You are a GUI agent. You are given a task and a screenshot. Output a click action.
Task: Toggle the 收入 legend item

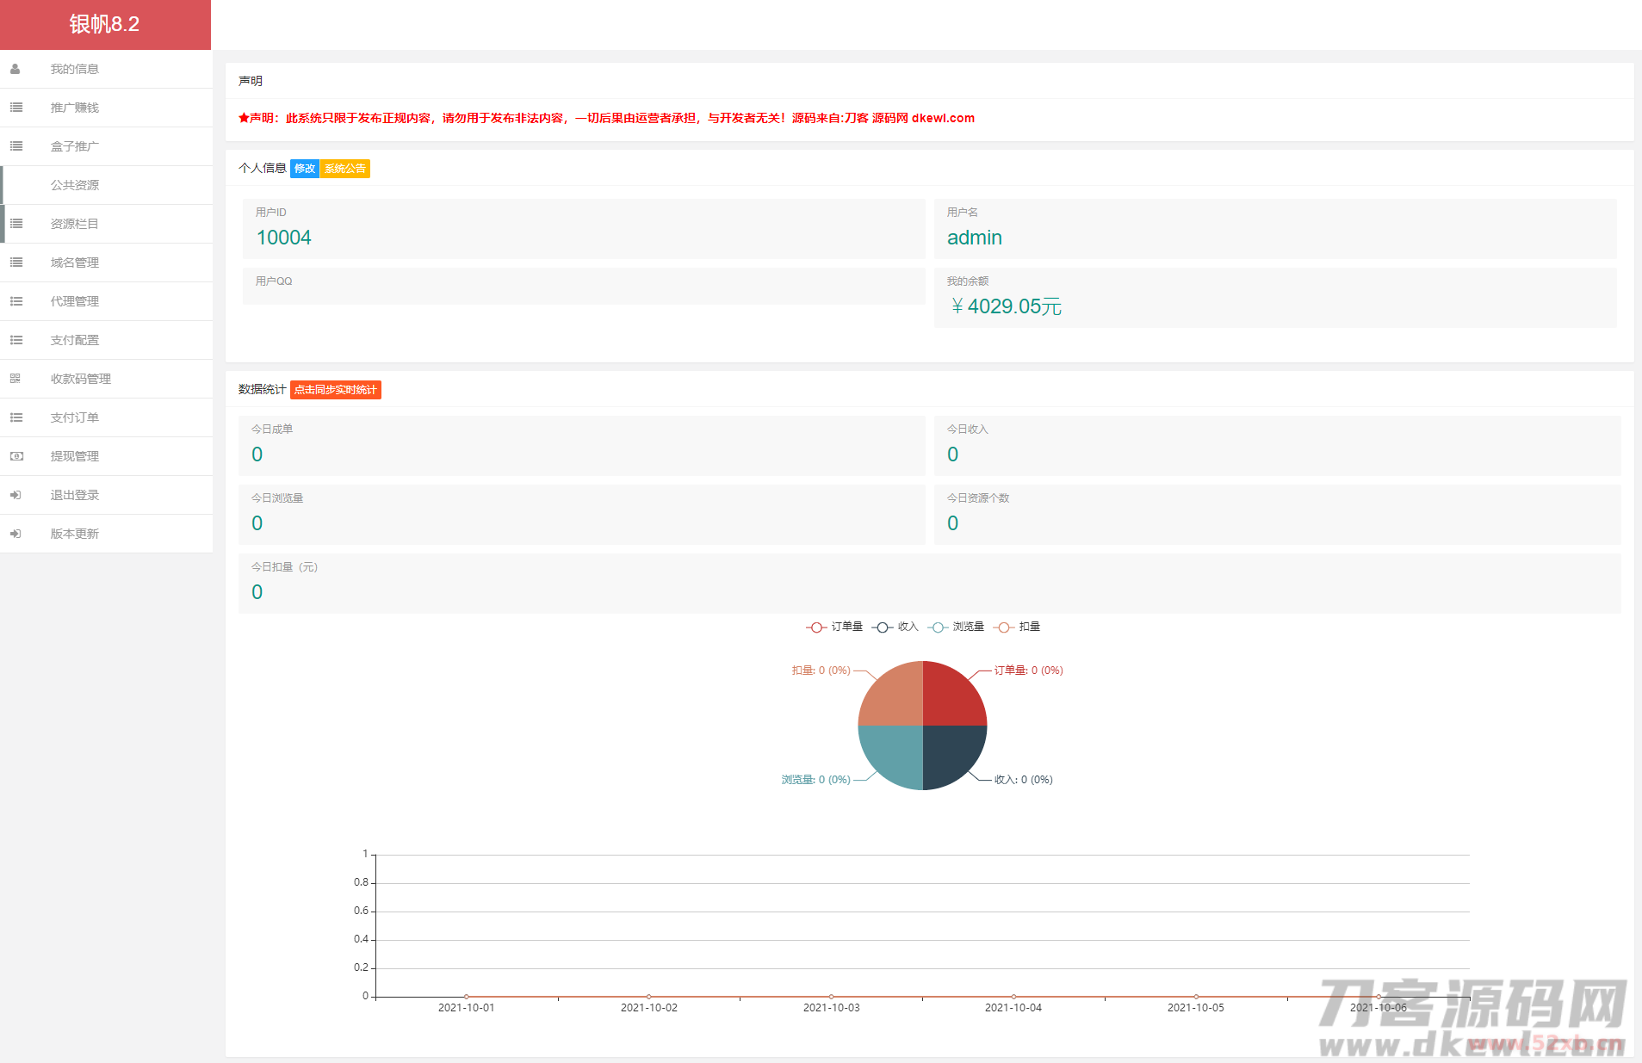click(x=895, y=627)
